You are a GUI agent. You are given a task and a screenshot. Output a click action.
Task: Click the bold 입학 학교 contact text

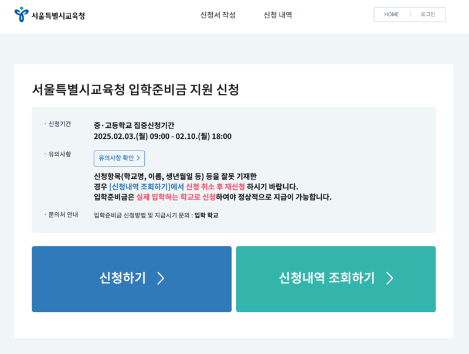coord(206,216)
